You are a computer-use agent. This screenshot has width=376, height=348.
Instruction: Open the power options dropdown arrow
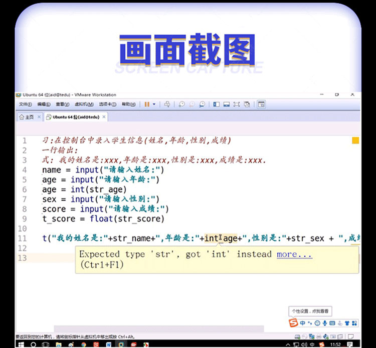point(154,104)
